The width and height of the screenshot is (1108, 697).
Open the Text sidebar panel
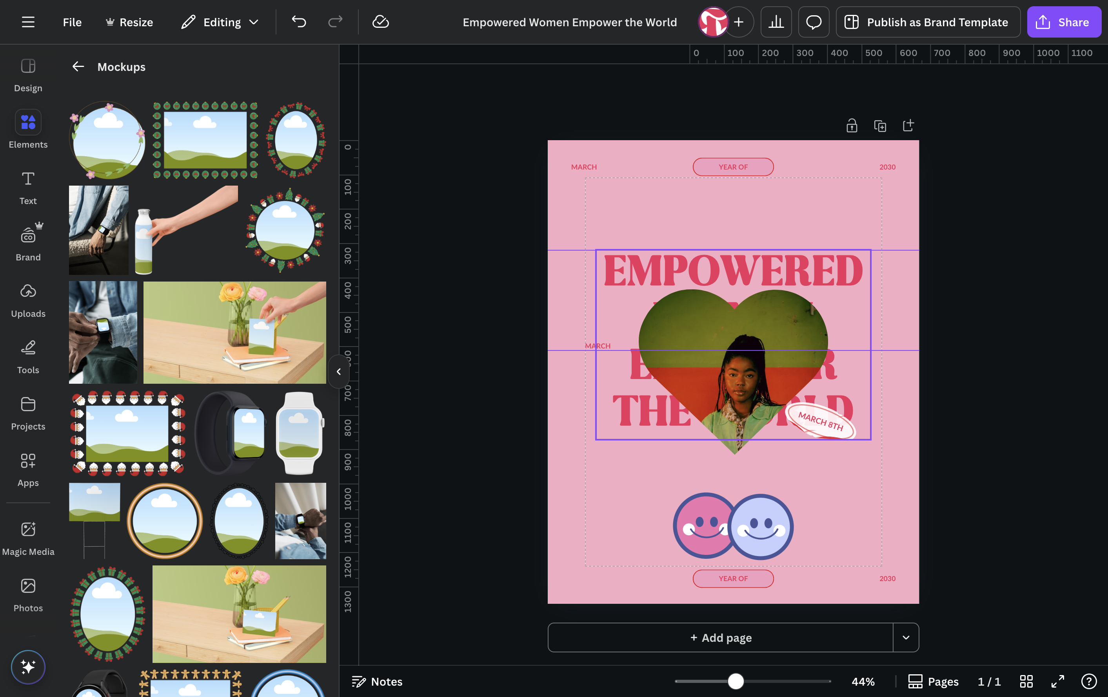tap(28, 188)
